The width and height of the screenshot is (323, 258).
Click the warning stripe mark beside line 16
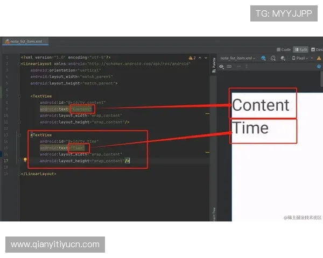pos(207,152)
